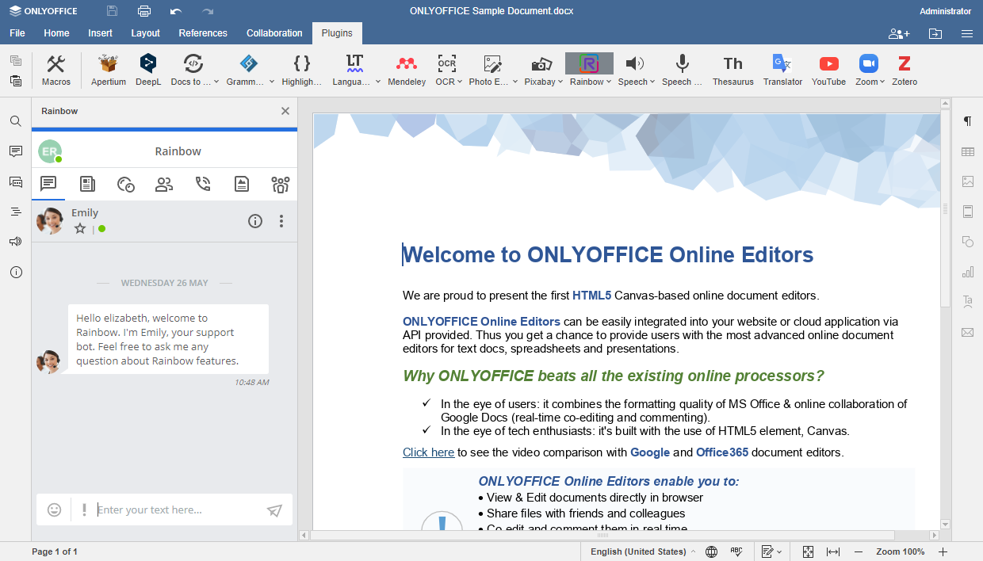Close the Rainbow plugin panel

(x=285, y=111)
